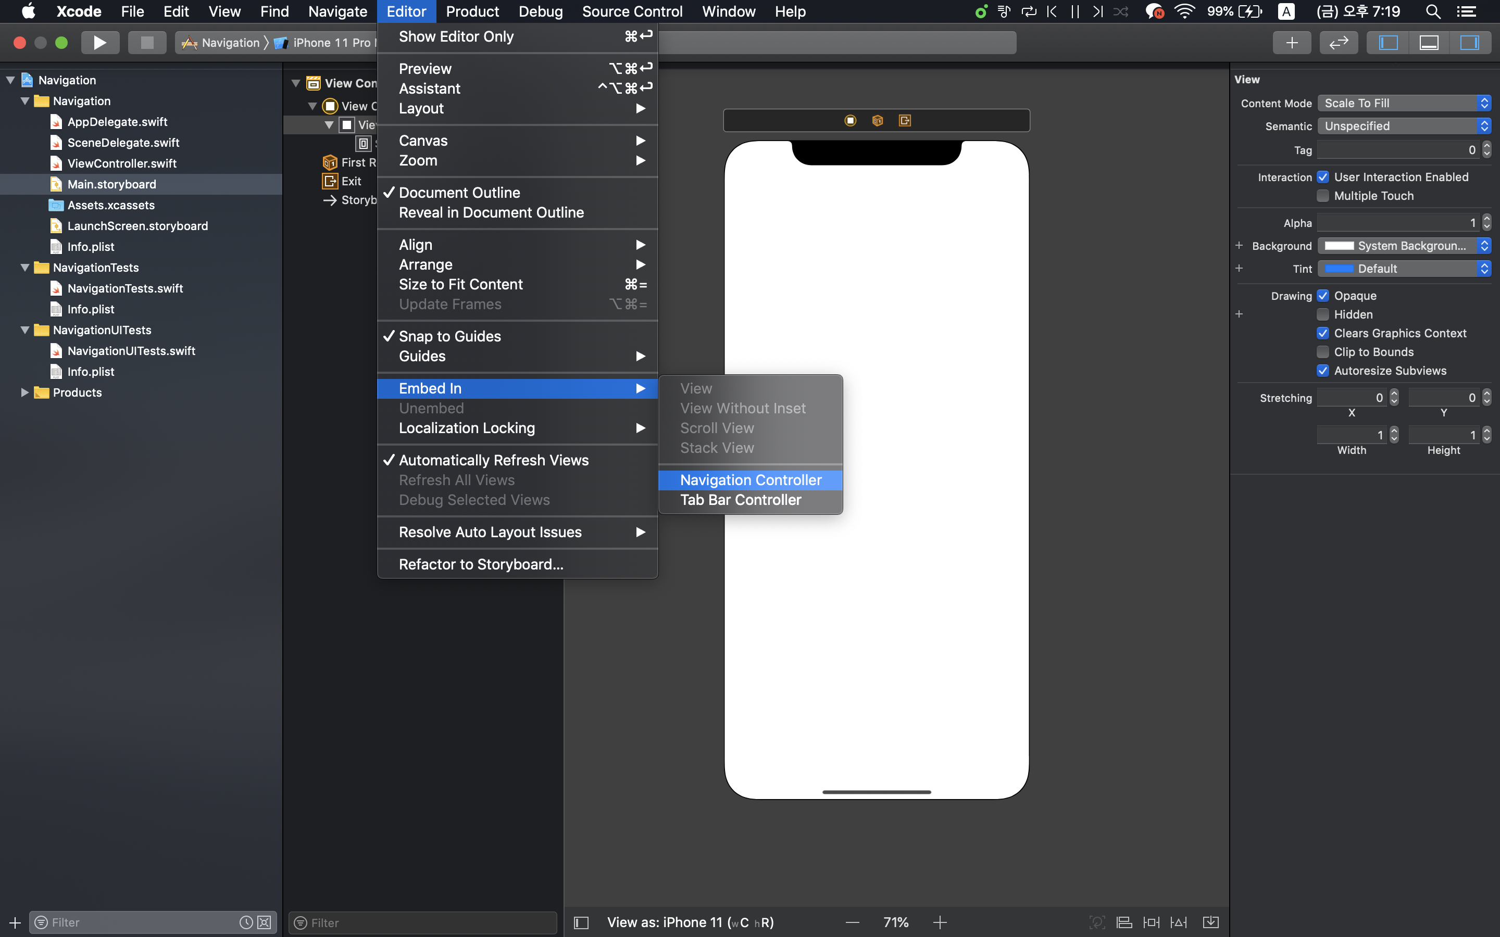Click View as: iPhone 11 button

(690, 922)
